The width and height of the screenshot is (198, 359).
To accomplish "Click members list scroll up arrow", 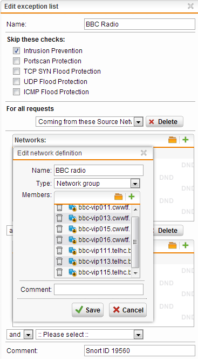I will coord(135,209).
